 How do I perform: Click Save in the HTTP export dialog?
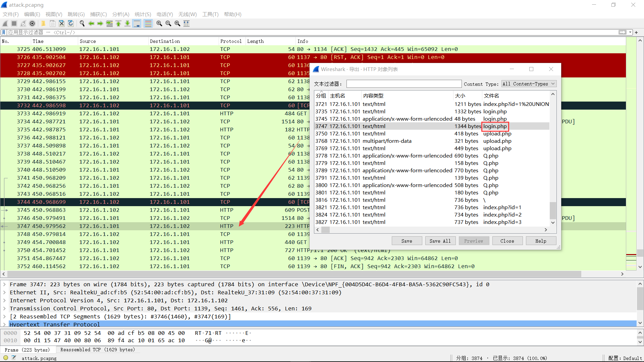tap(407, 241)
